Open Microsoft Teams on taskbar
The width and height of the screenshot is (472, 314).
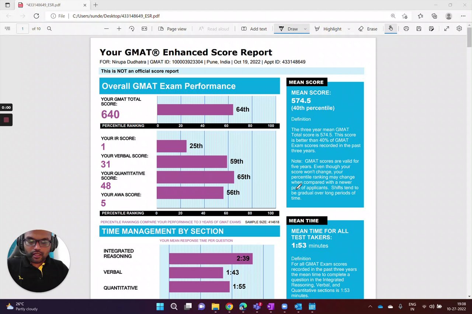pos(257,306)
